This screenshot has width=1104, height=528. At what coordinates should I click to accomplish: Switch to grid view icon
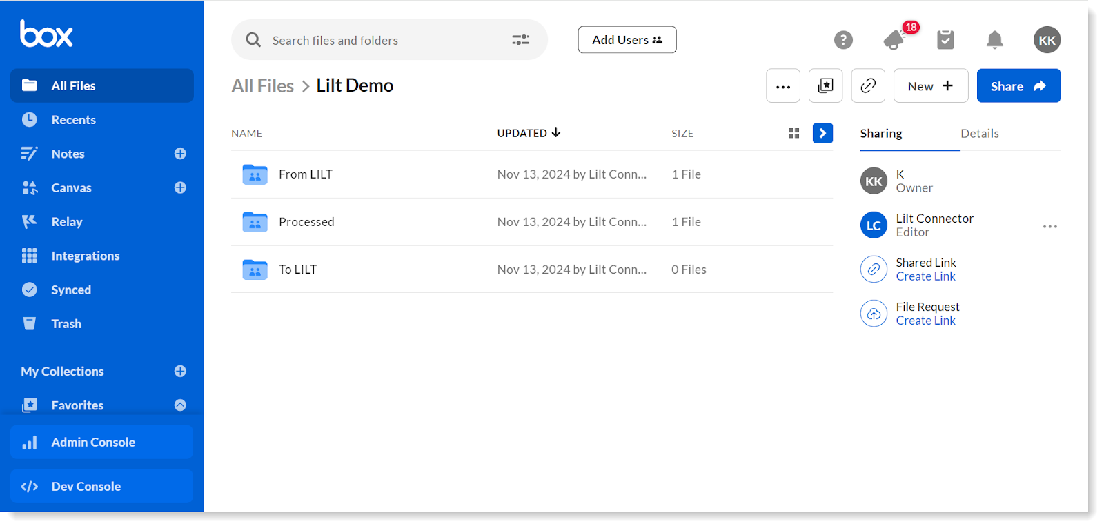(794, 133)
